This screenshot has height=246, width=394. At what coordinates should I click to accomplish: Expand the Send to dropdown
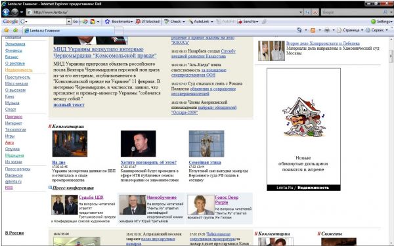[x=248, y=22]
